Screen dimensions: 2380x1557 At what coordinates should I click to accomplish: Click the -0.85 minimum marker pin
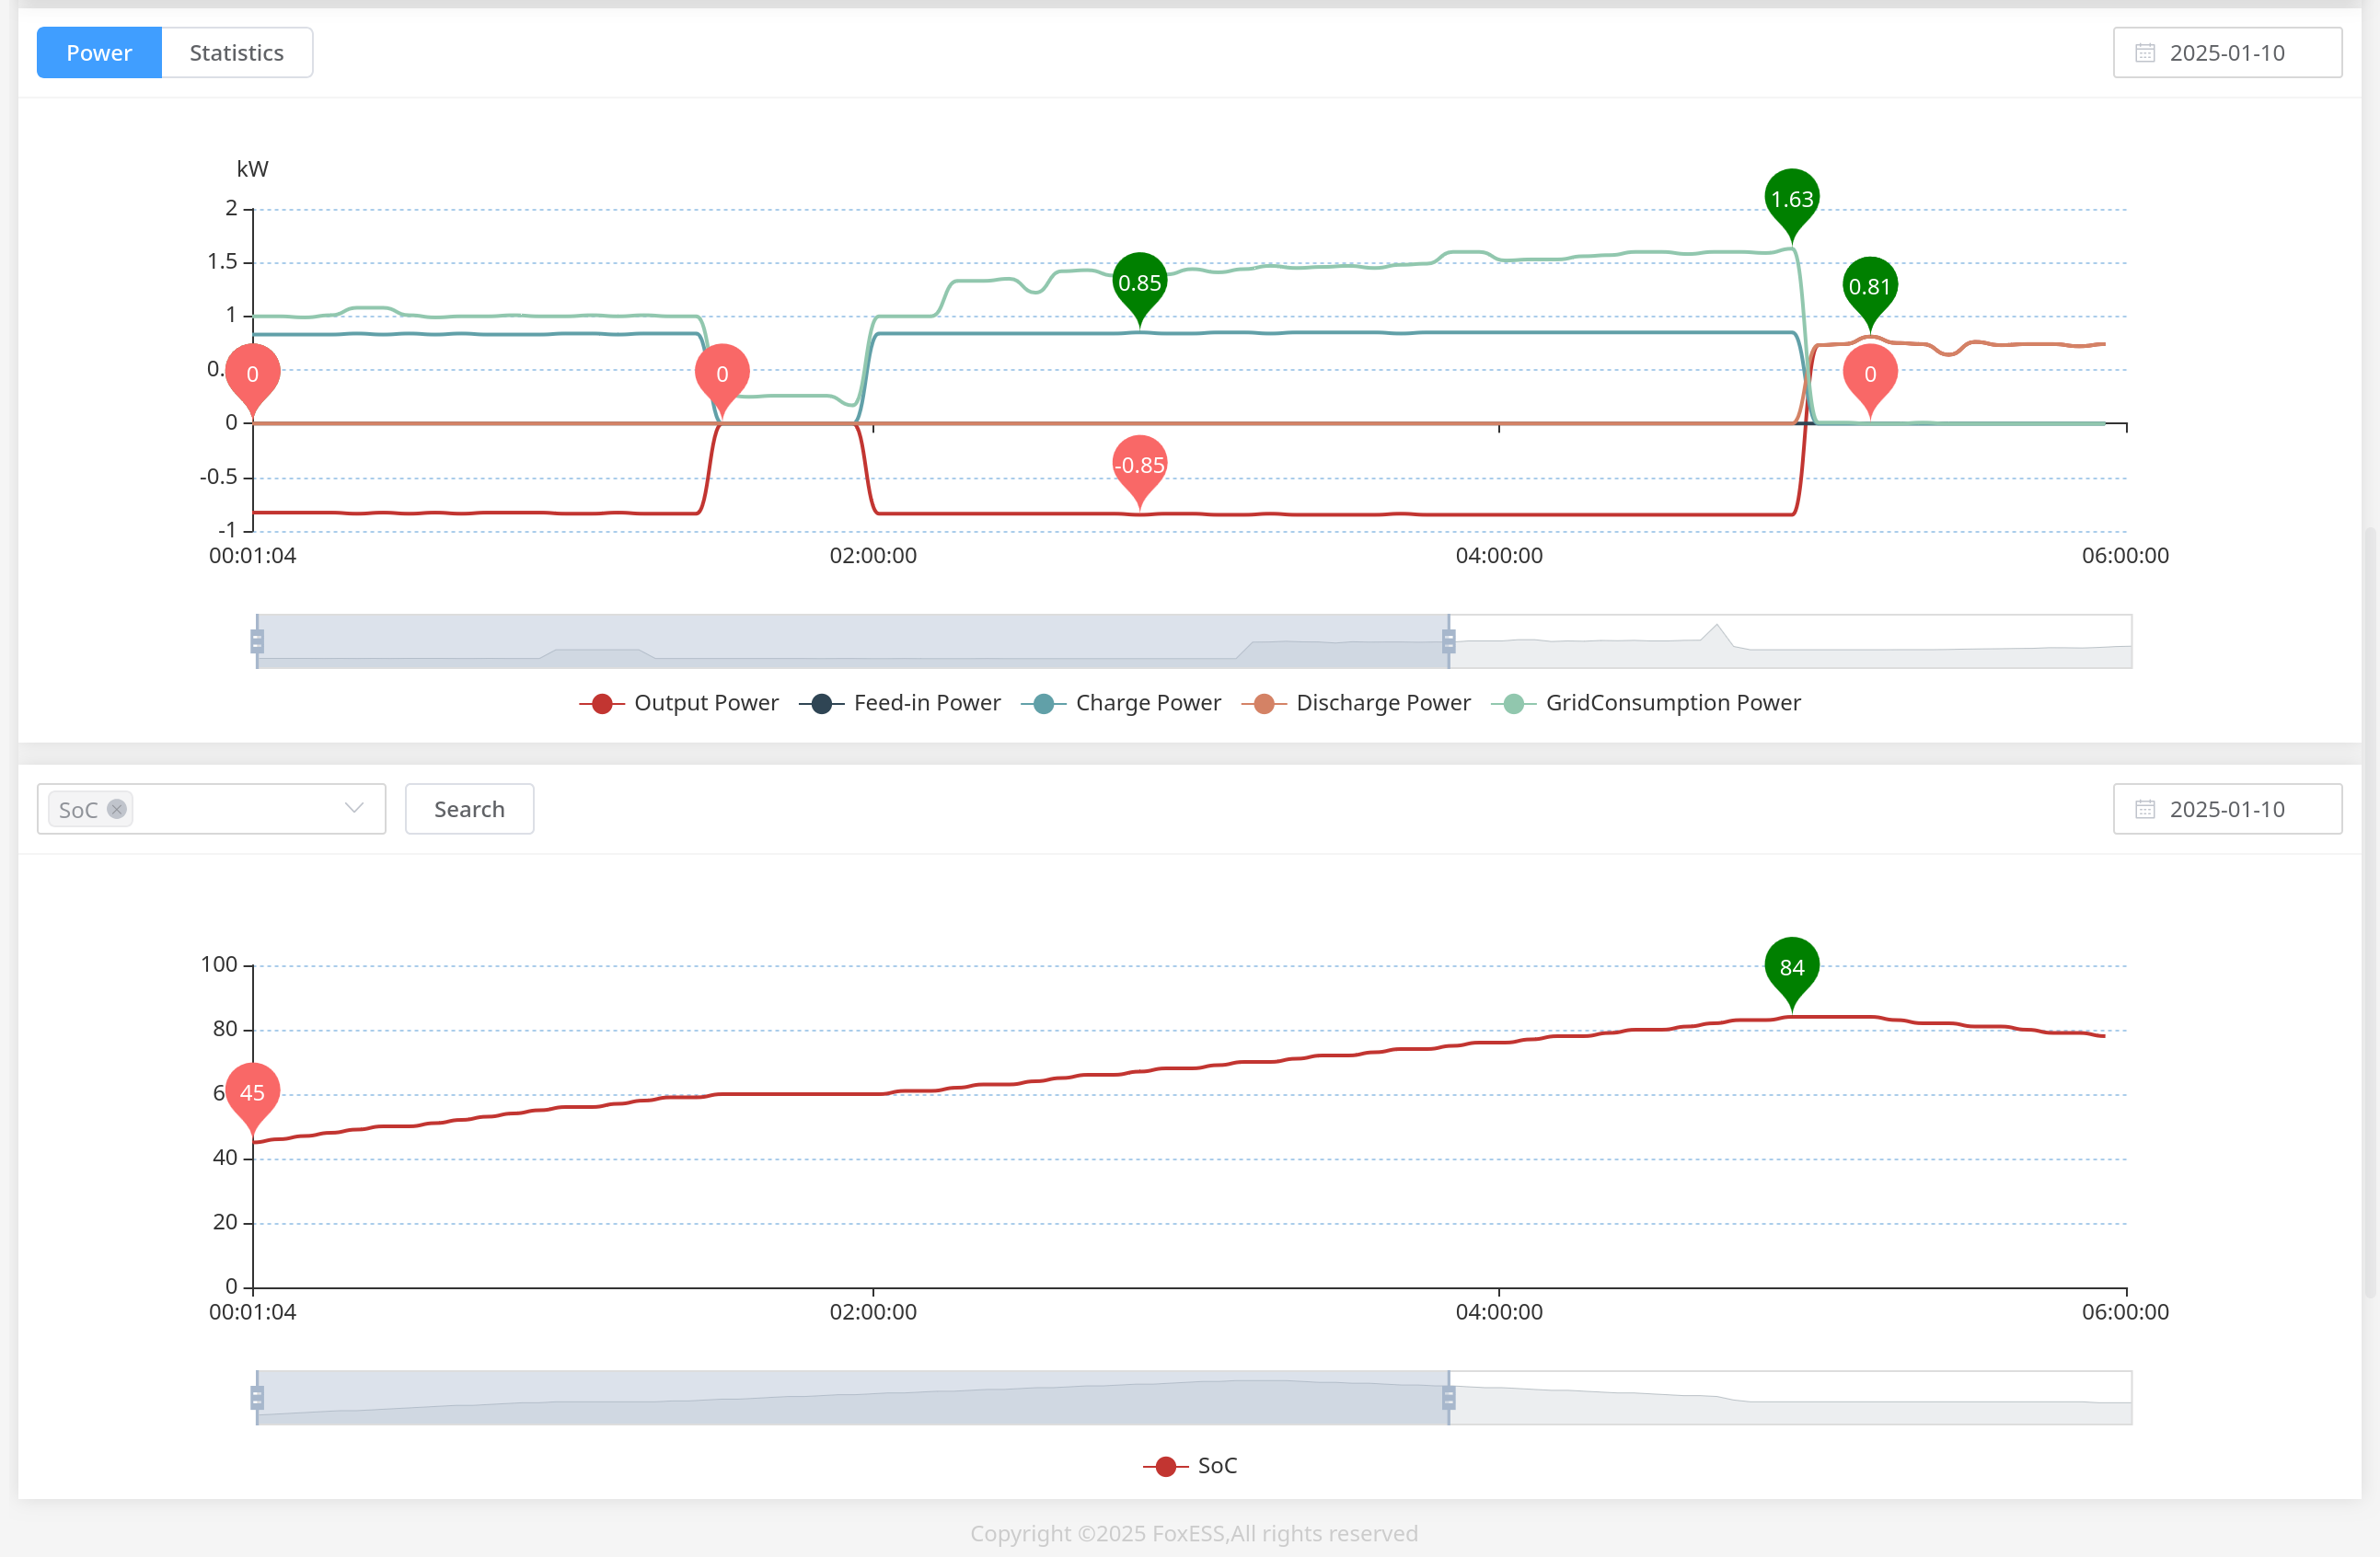1139,465
